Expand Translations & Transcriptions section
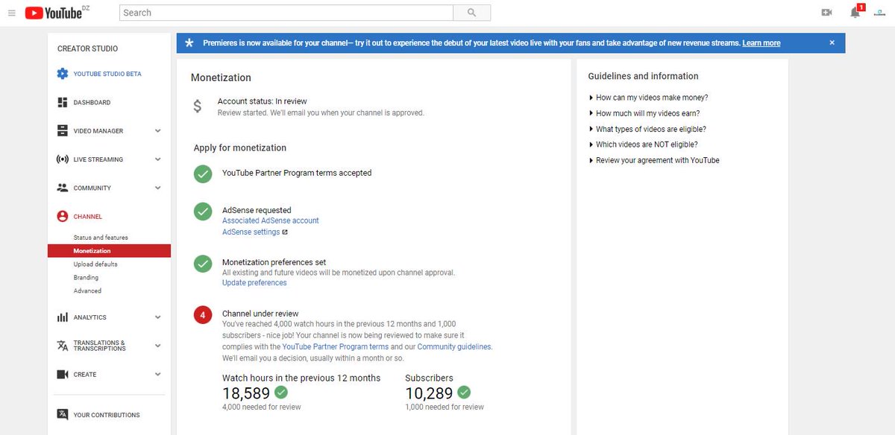The image size is (895, 435). [157, 346]
